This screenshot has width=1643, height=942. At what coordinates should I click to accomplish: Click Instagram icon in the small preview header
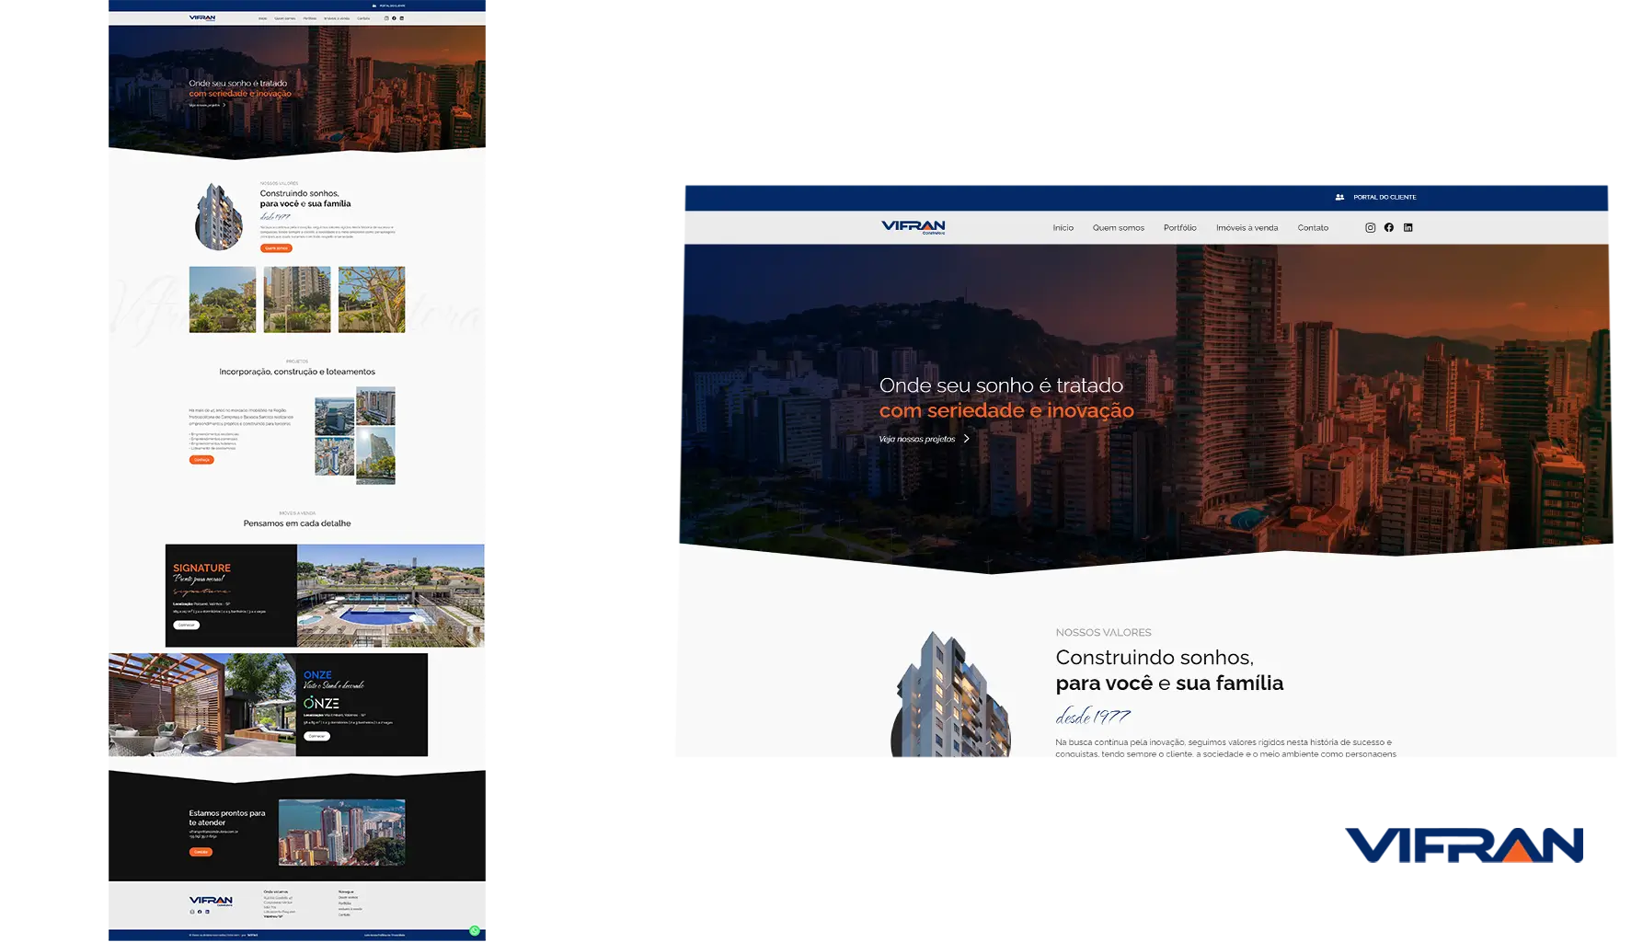(x=386, y=18)
